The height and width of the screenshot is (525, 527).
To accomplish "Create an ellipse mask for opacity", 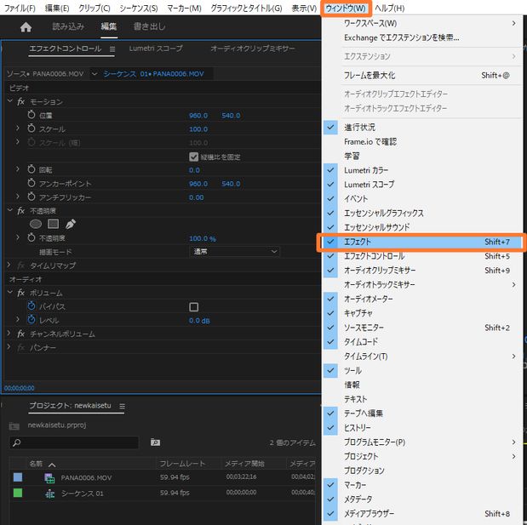I will (36, 224).
